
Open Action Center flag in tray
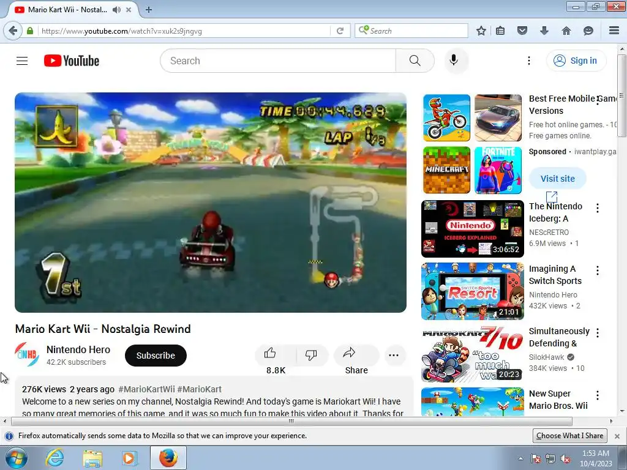tap(536, 459)
